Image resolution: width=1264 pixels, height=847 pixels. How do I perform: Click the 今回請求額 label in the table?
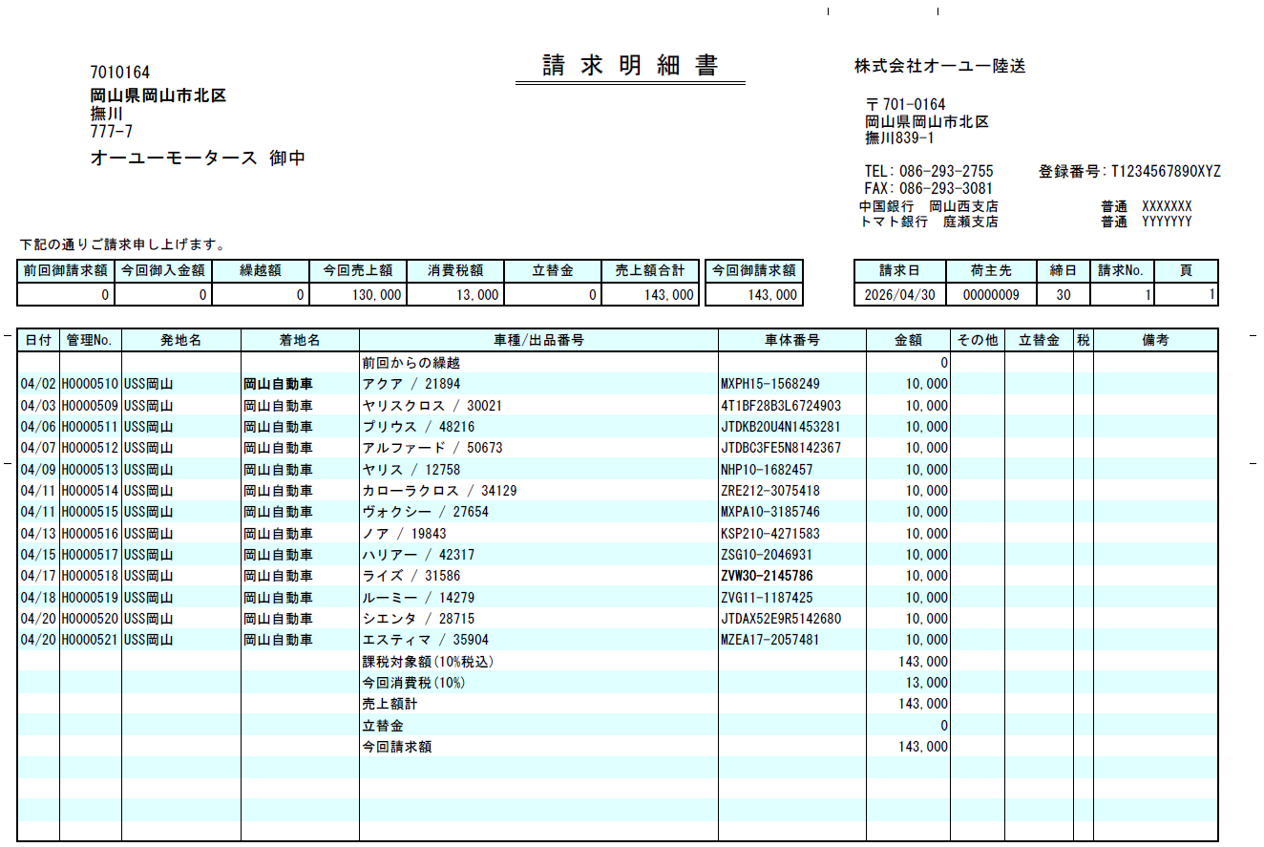397,747
